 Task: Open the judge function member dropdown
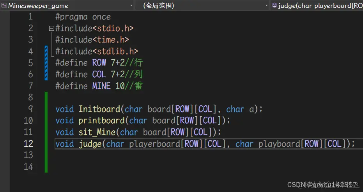click(x=317, y=5)
